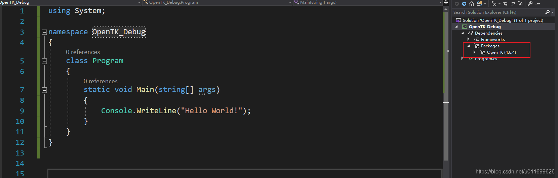
Task: Open the OpenTK_Debug project dropdown in navigation bar
Action: point(139,2)
